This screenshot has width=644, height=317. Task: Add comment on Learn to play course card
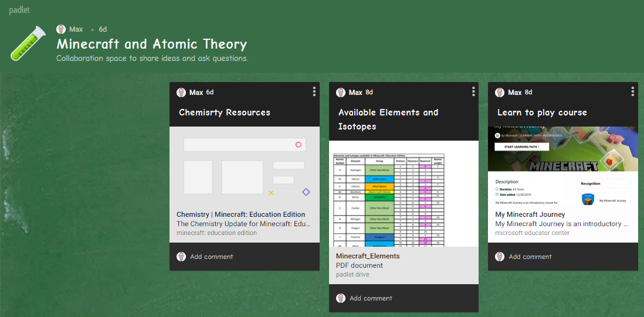pos(530,257)
